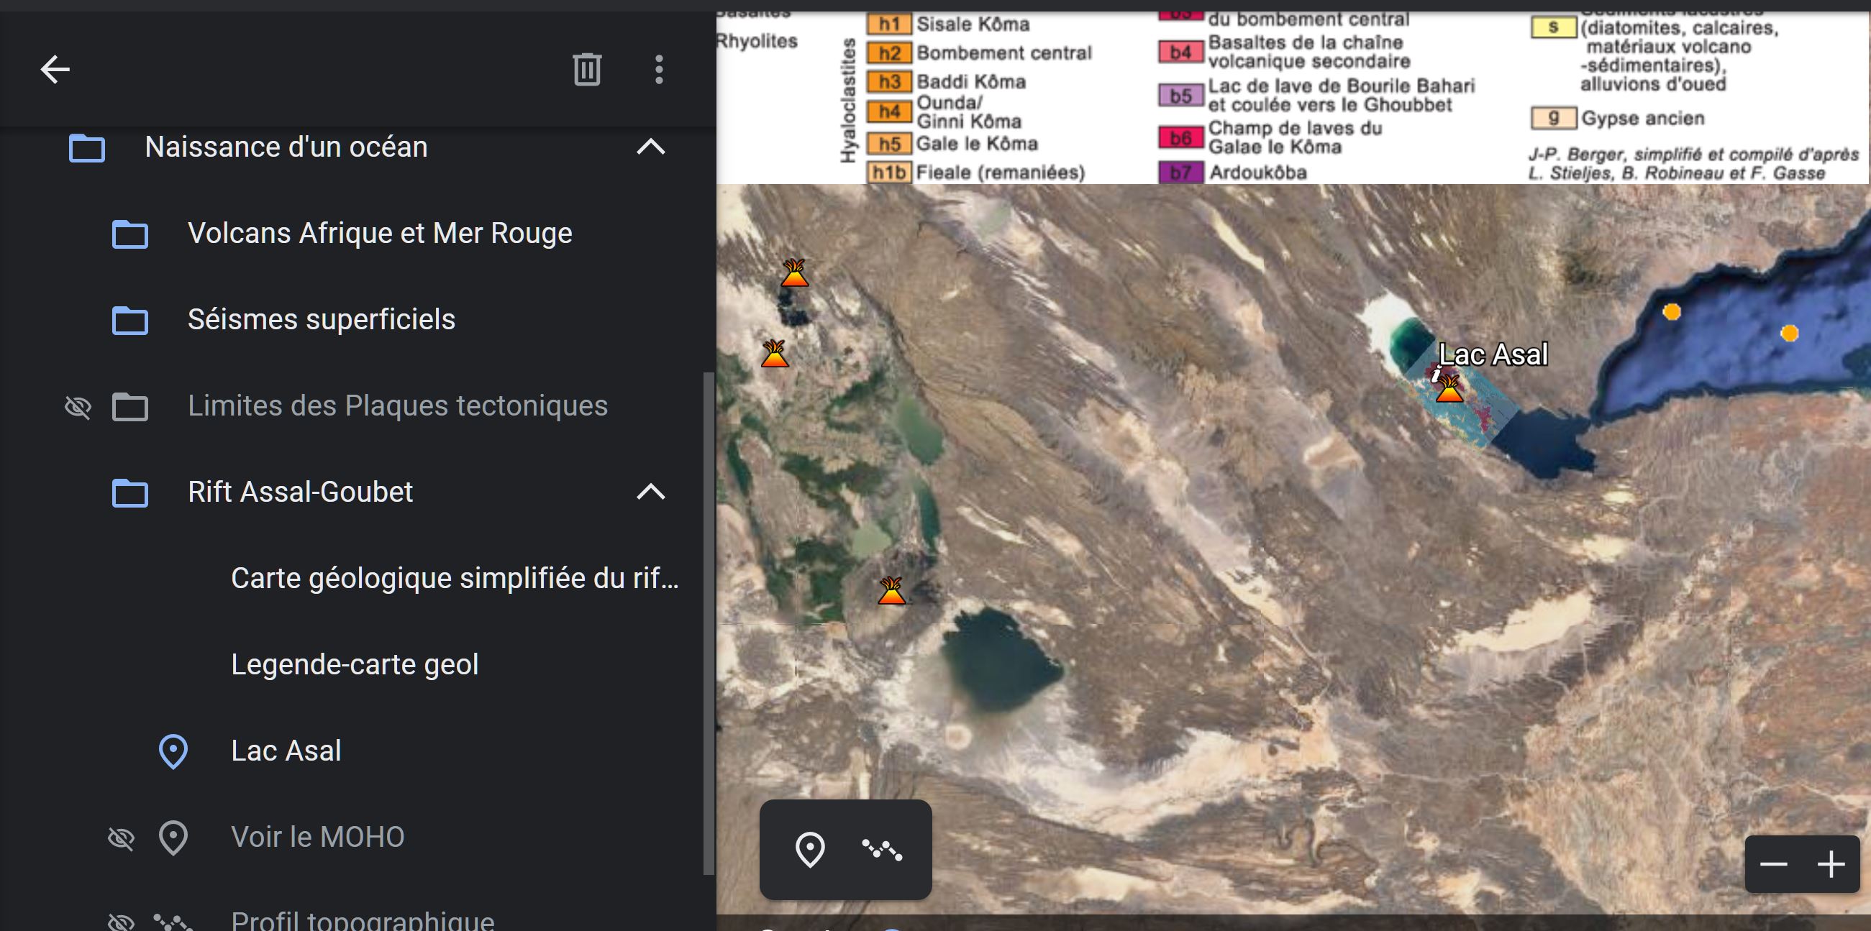Click the trash delete icon
The width and height of the screenshot is (1871, 931).
[x=587, y=70]
